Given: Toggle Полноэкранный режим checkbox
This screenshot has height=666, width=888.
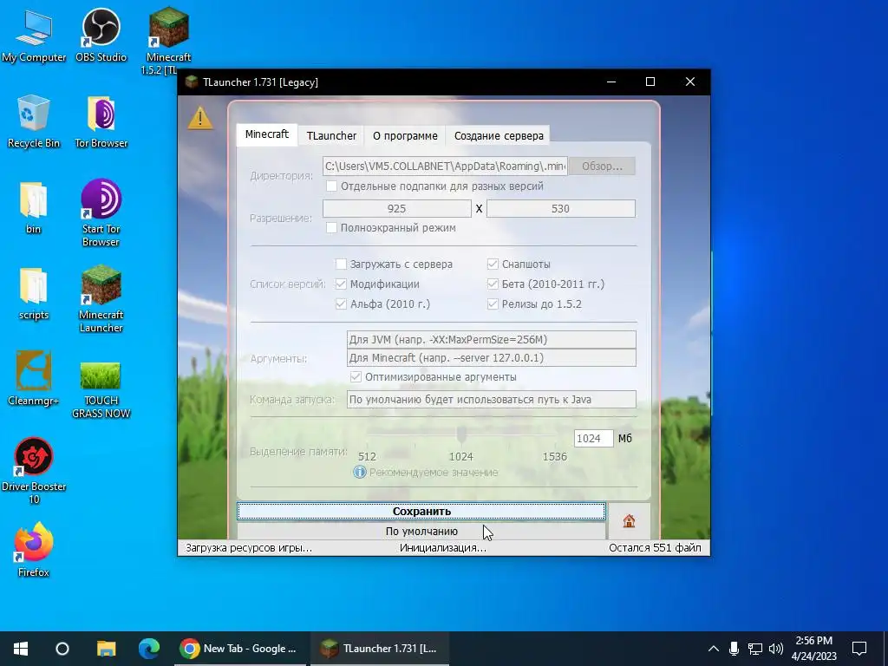Looking at the screenshot, I should tap(332, 228).
